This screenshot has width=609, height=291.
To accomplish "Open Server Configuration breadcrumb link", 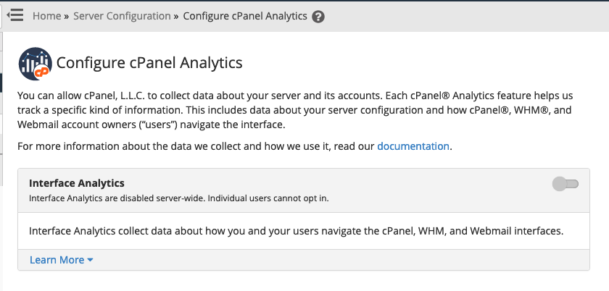I will [122, 15].
